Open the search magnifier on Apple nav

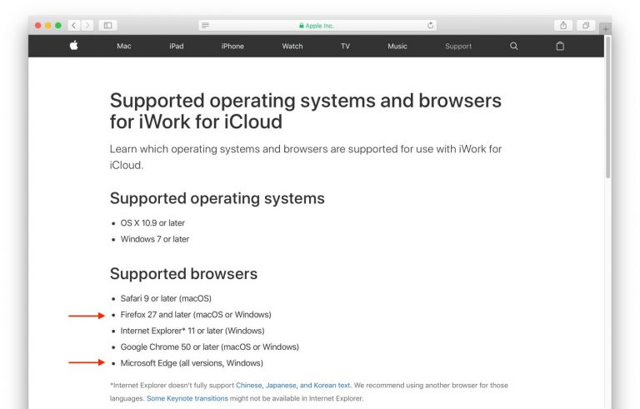tap(514, 46)
